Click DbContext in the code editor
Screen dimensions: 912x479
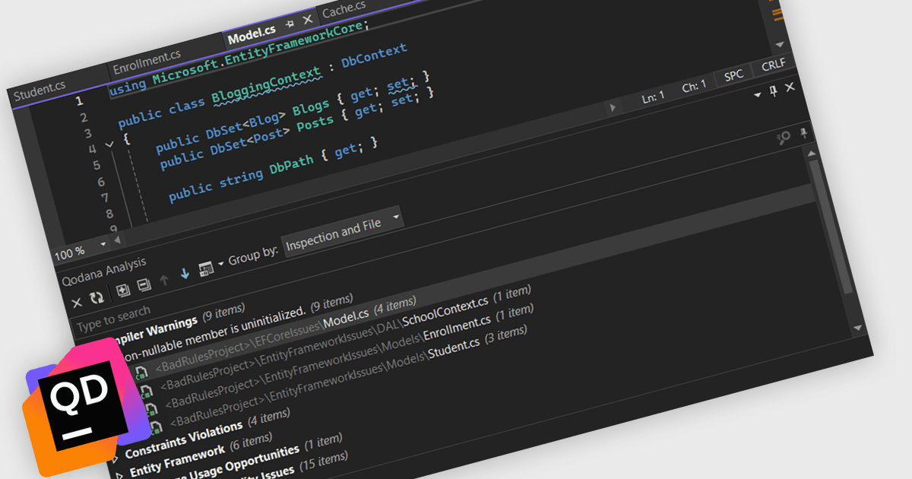click(x=374, y=57)
